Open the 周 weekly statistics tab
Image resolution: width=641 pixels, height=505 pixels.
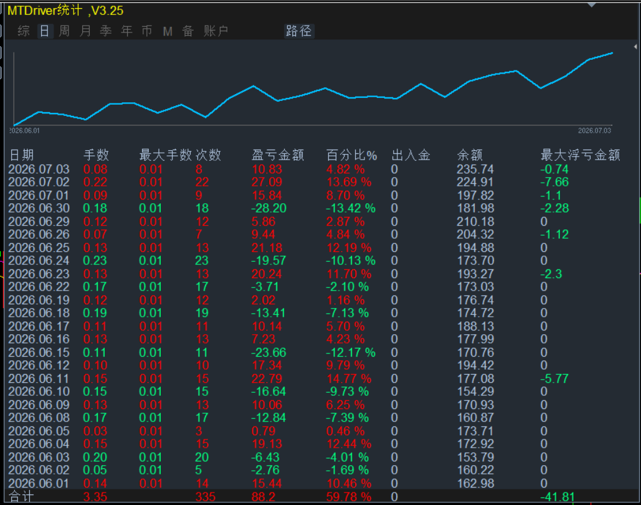point(65,31)
